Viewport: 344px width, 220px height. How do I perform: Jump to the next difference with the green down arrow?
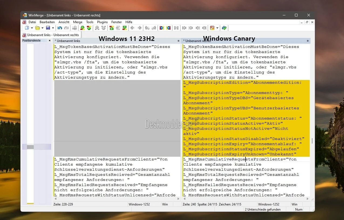(82, 28)
